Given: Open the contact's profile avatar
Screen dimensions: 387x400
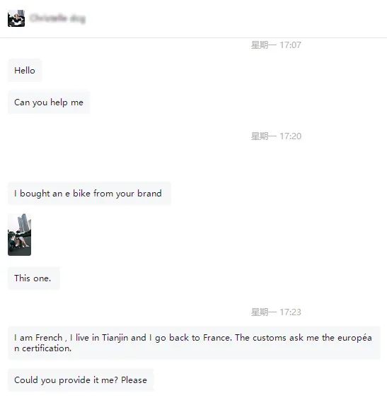Looking at the screenshot, I should pos(16,18).
